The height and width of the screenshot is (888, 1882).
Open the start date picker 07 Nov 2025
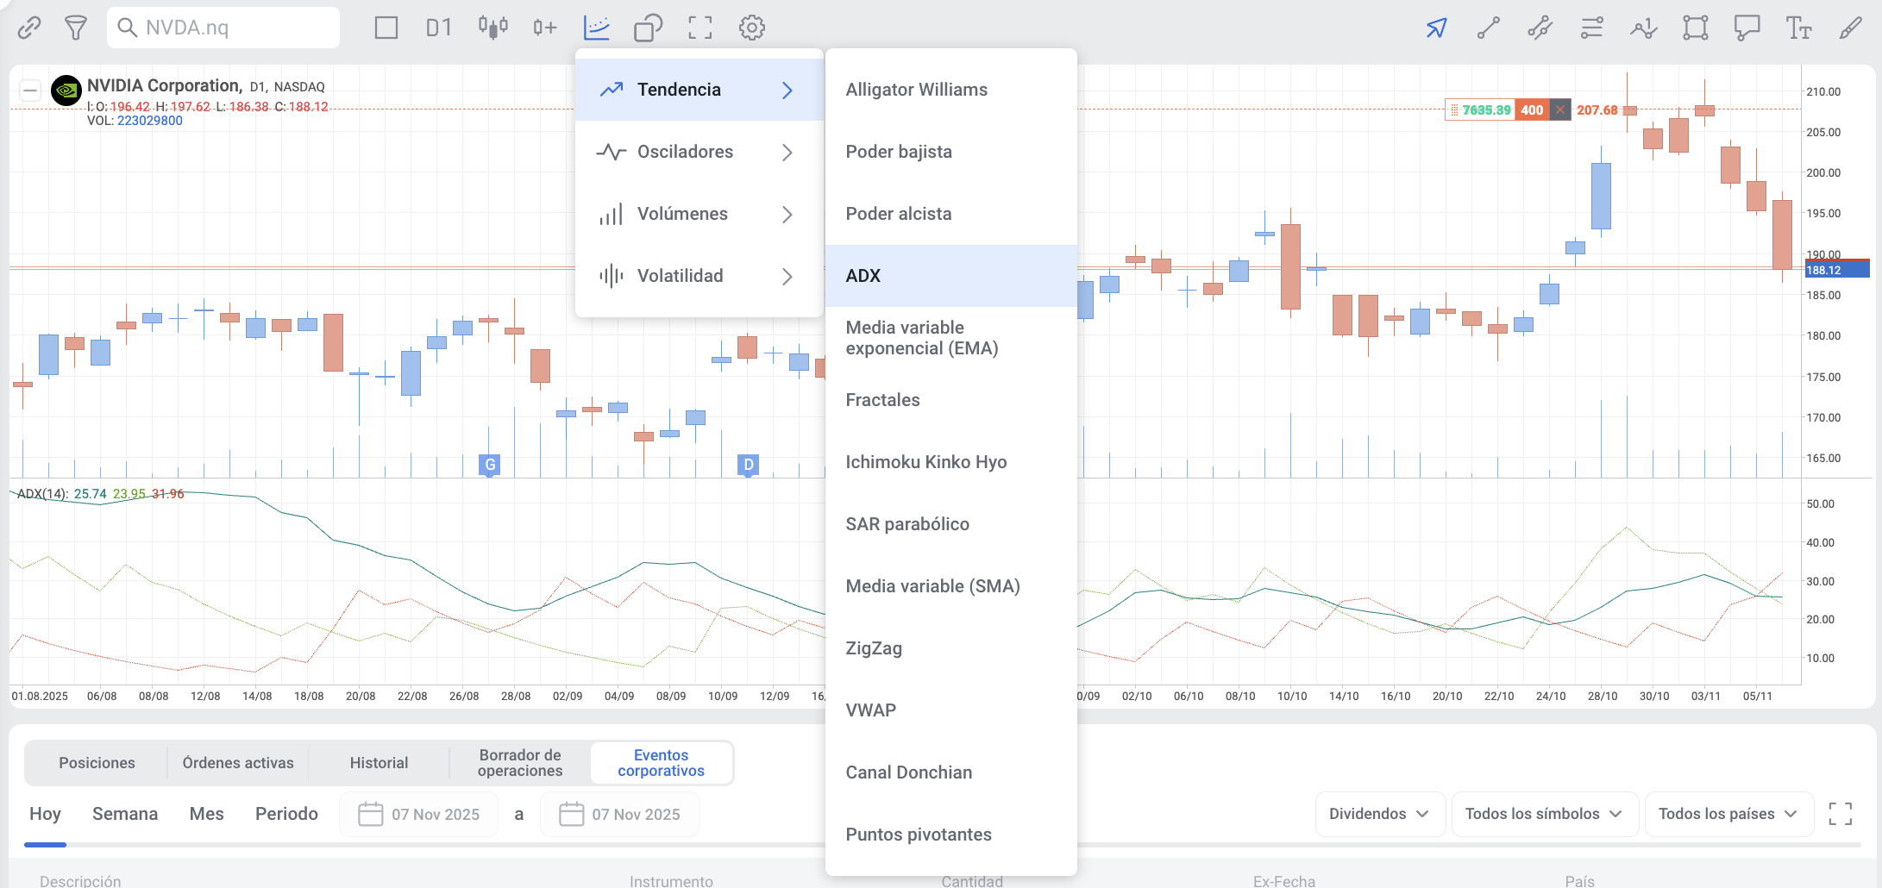[419, 814]
